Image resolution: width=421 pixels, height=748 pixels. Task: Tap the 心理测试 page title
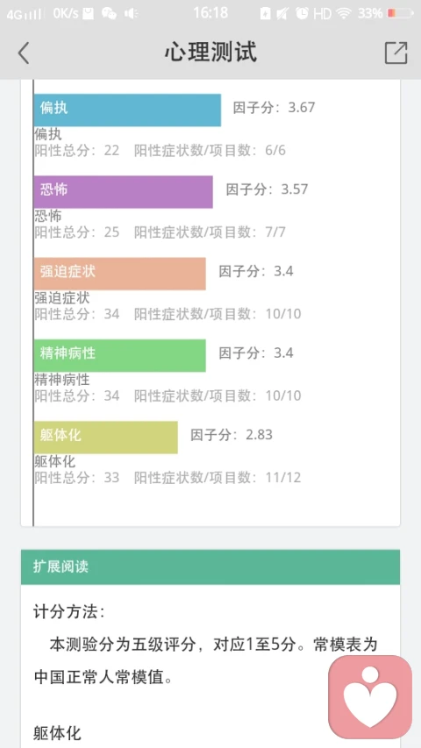(210, 52)
